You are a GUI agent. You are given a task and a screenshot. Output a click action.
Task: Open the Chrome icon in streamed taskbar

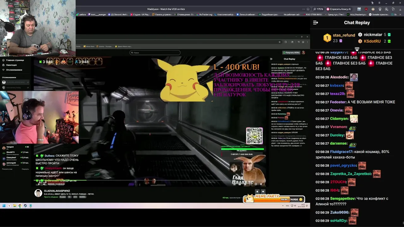(20, 206)
